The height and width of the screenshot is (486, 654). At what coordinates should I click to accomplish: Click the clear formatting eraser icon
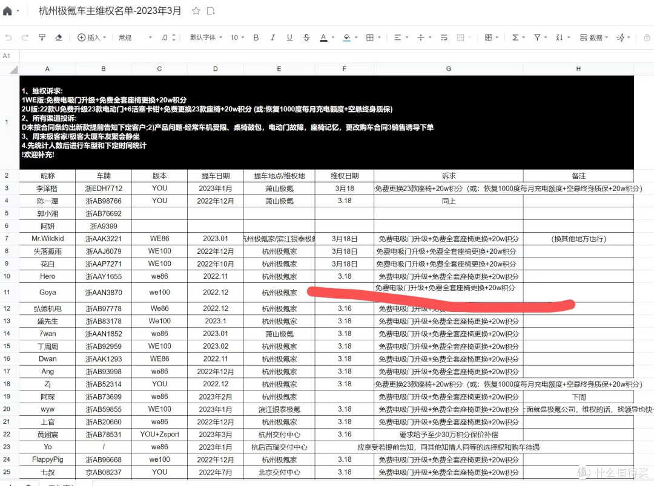(x=58, y=37)
